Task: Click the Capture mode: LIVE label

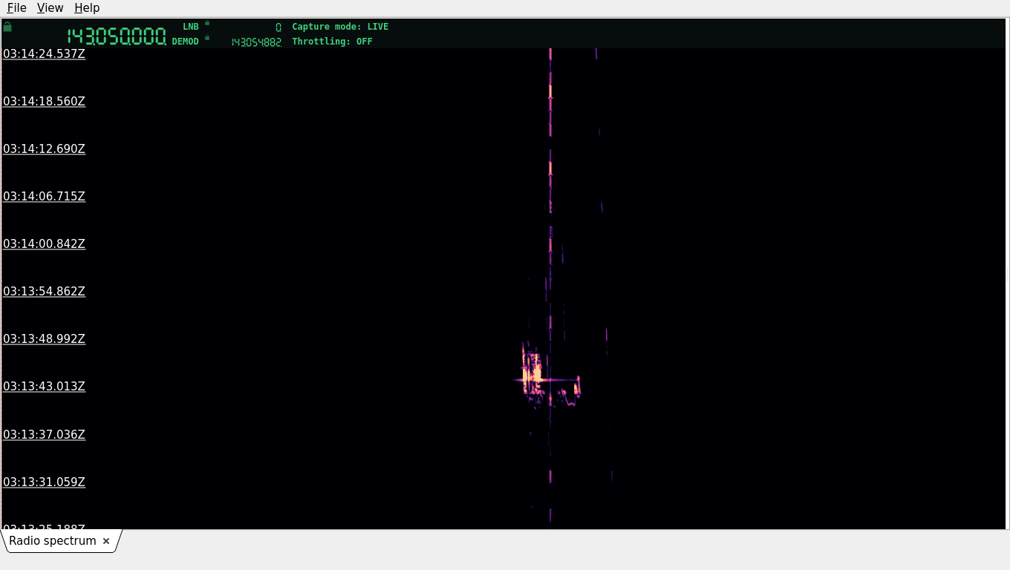Action: [x=340, y=27]
